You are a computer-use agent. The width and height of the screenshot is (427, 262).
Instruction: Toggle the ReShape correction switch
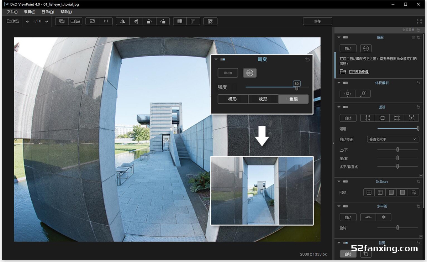click(346, 182)
